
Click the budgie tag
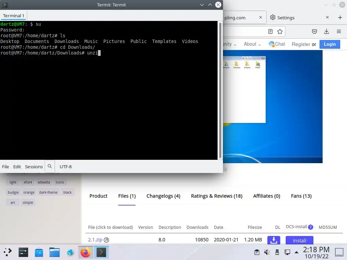coord(13,192)
